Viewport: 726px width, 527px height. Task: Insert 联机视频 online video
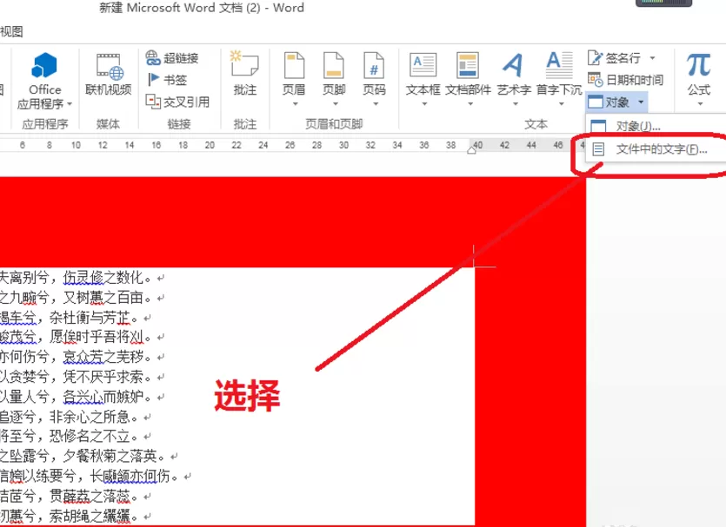(x=109, y=74)
